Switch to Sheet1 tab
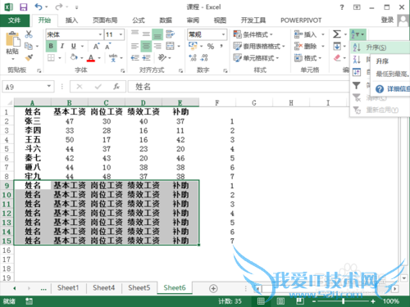 click(68, 287)
